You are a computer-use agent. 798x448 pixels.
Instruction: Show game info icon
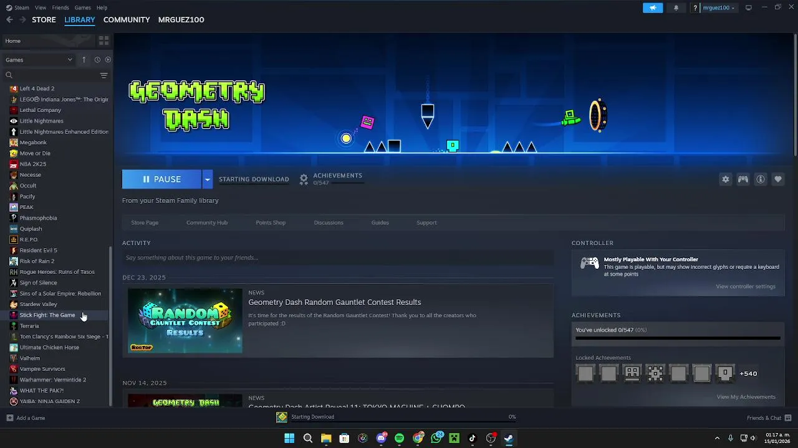(761, 179)
